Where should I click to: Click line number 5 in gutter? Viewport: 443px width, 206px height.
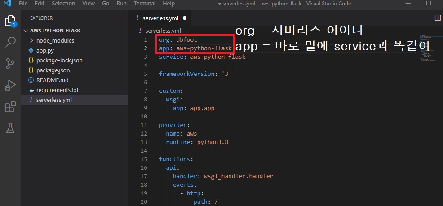point(146,74)
